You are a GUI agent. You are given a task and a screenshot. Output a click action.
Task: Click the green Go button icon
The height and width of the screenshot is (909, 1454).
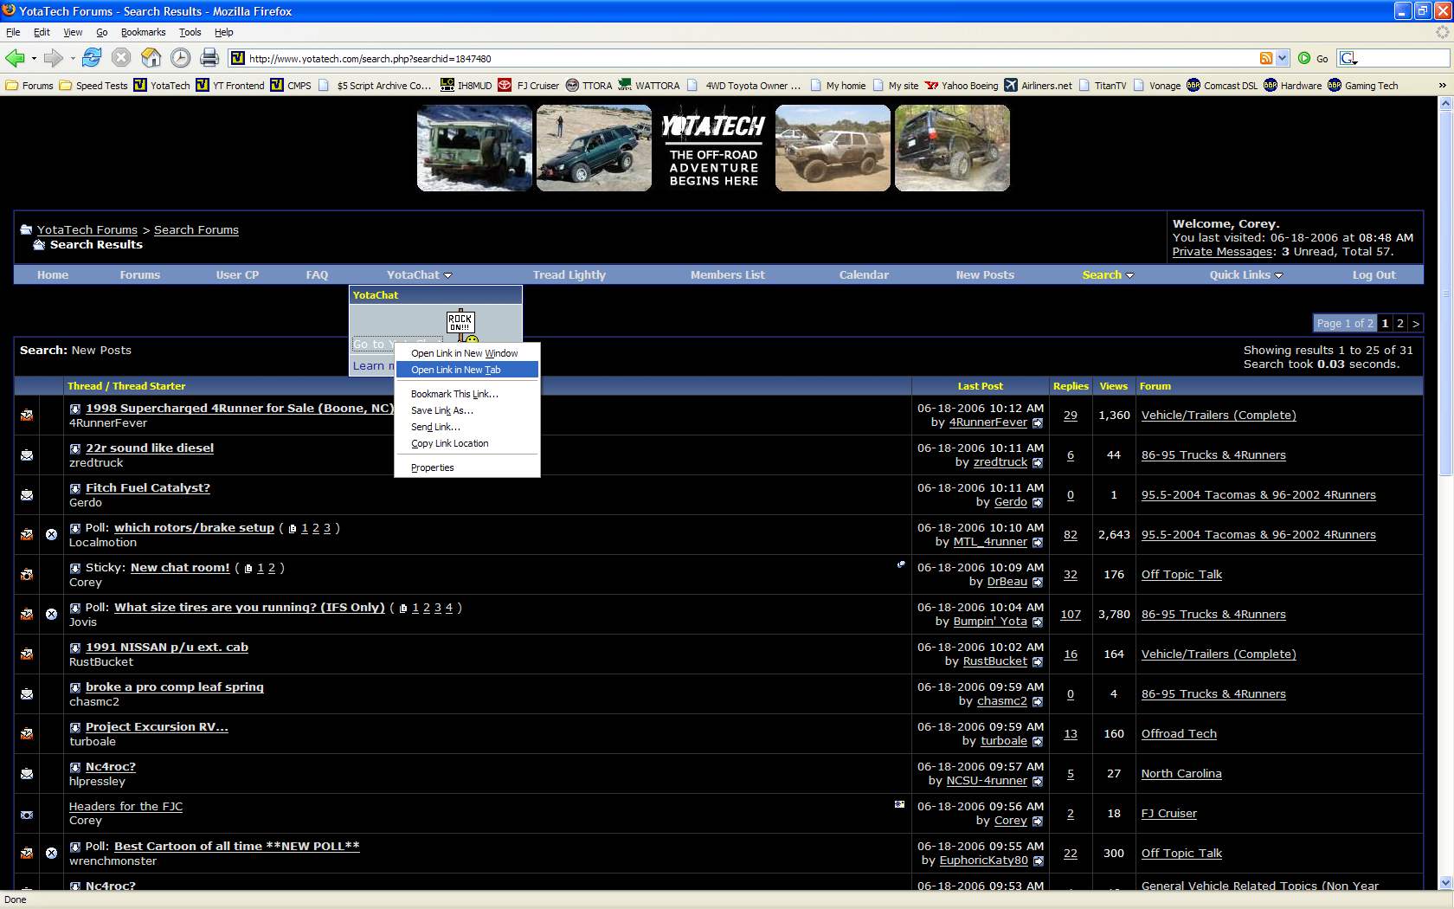[x=1303, y=58]
